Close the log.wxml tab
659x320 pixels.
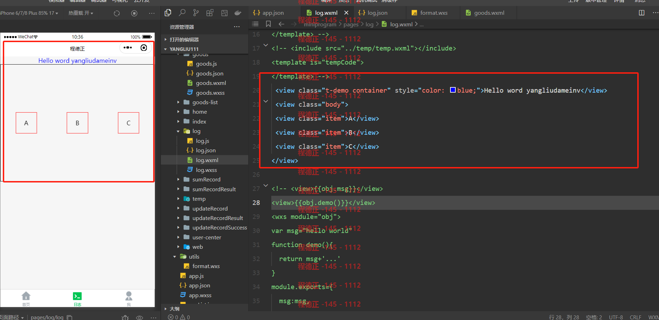(346, 13)
